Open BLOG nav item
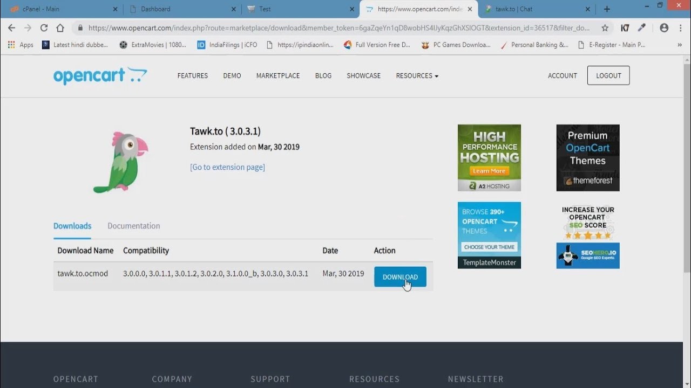This screenshot has height=388, width=691. (x=323, y=76)
